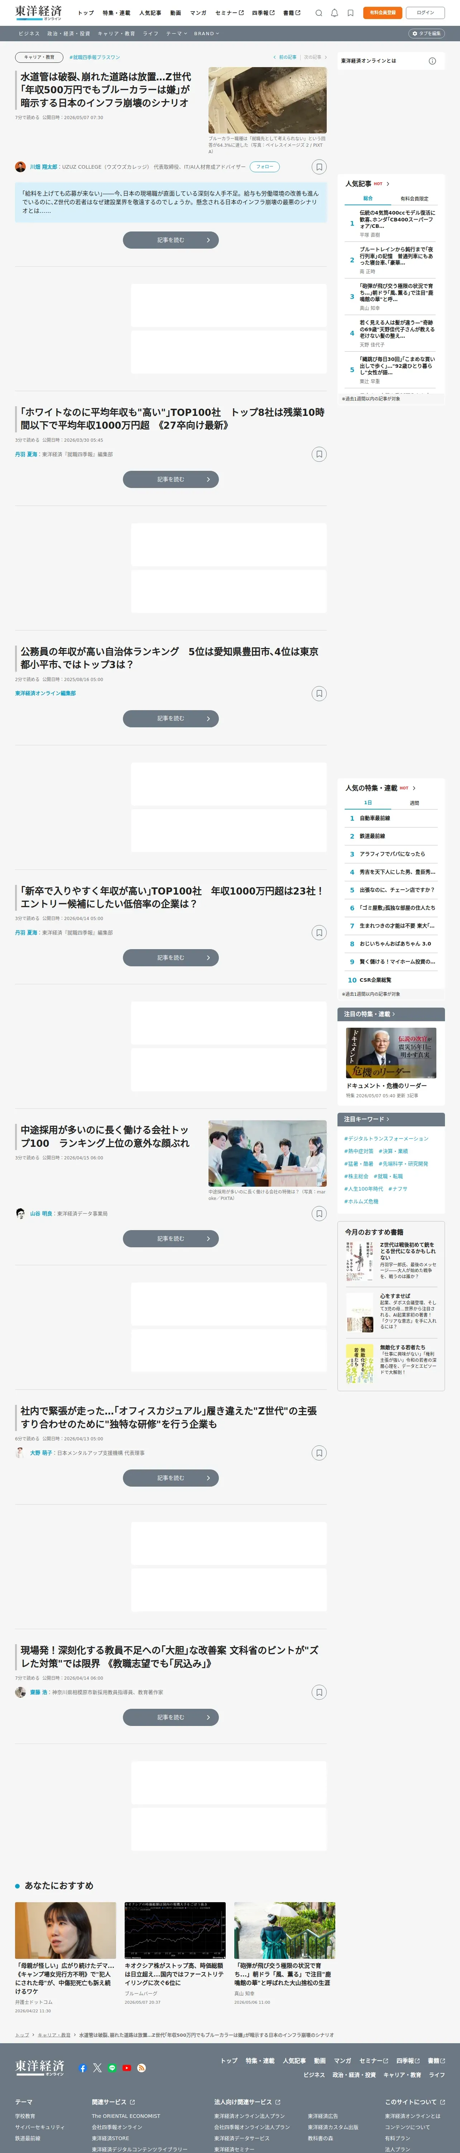The width and height of the screenshot is (460, 2153).
Task: Open Facebook icon in footer
Action: click(83, 2068)
